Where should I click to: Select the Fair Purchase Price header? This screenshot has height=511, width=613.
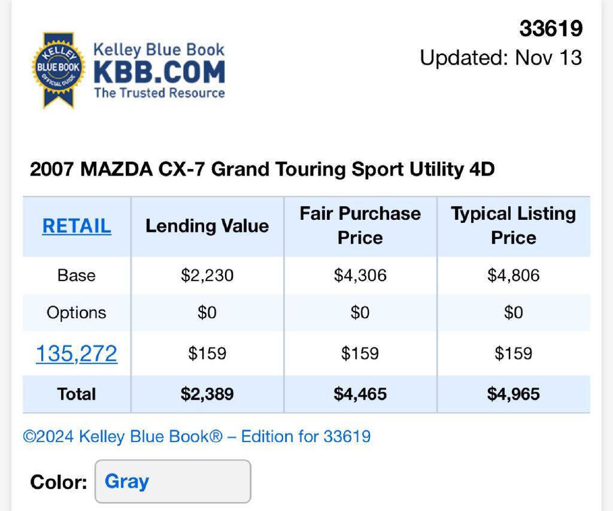(360, 226)
